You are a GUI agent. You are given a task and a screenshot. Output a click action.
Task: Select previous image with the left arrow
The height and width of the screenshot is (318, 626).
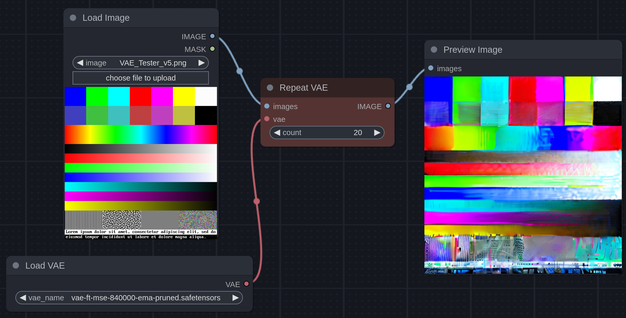pos(80,63)
